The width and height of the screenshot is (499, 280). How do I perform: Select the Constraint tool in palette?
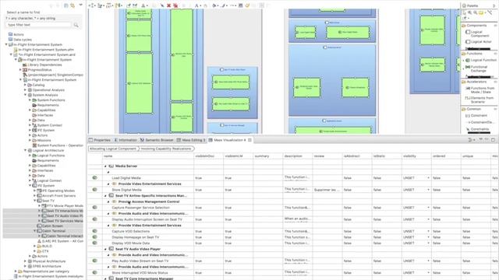pos(476,116)
